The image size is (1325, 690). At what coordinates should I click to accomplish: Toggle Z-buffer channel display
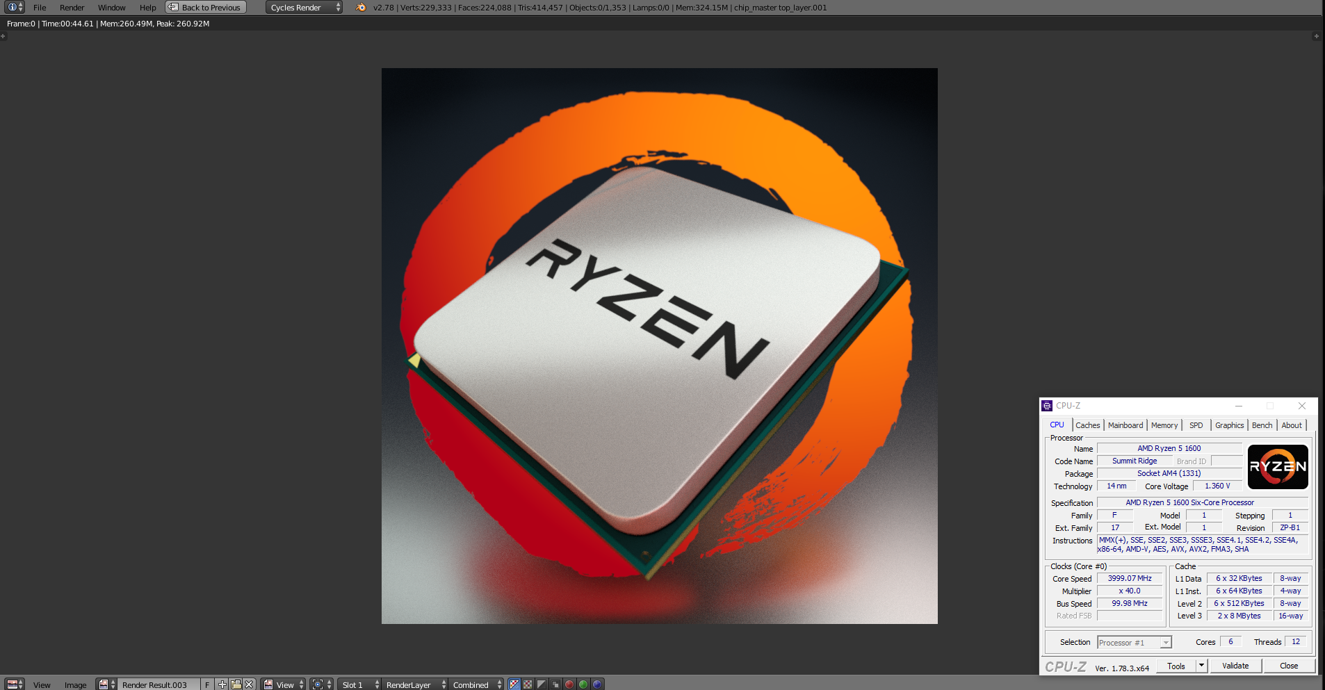pyautogui.click(x=555, y=684)
